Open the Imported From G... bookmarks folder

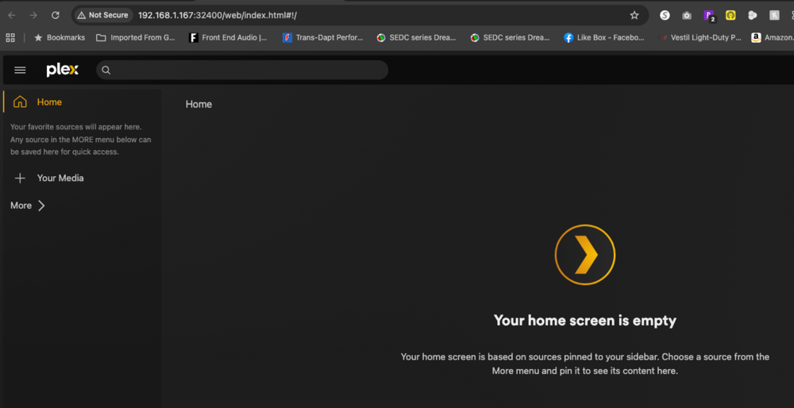tap(136, 37)
